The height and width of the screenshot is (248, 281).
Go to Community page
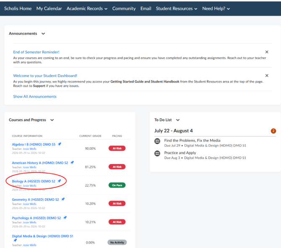[x=124, y=8]
